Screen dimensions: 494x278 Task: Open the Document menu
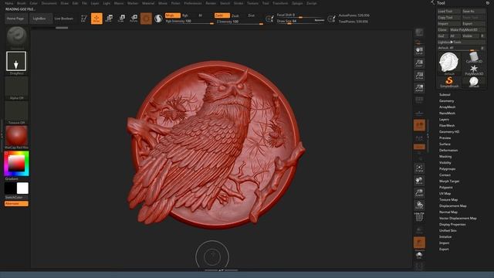(49, 3)
